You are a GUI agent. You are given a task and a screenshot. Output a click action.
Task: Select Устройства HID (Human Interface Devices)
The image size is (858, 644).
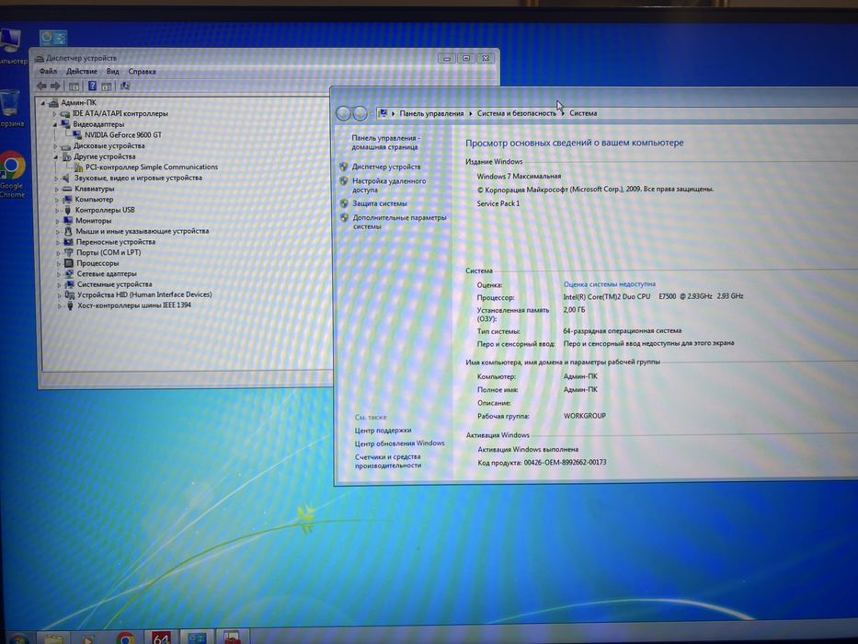[144, 294]
